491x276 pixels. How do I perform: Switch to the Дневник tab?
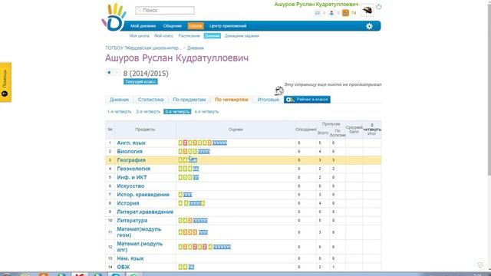tap(120, 100)
